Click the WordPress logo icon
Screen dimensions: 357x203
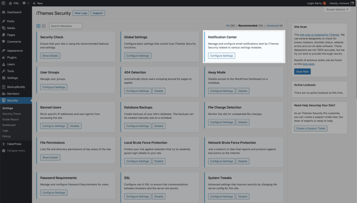click(x=3, y=3)
